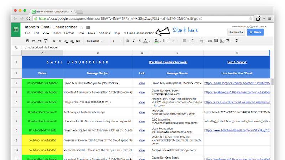Click the browser back arrow
This screenshot has height=160, width=285.
coord(15,18)
